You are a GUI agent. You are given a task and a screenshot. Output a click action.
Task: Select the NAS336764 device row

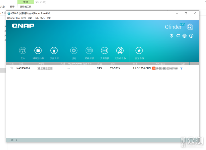[102, 68]
